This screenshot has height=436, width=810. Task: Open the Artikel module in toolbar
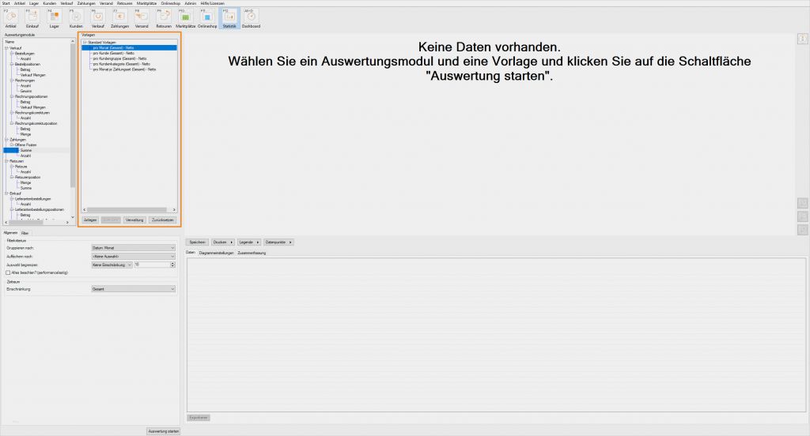[10, 17]
